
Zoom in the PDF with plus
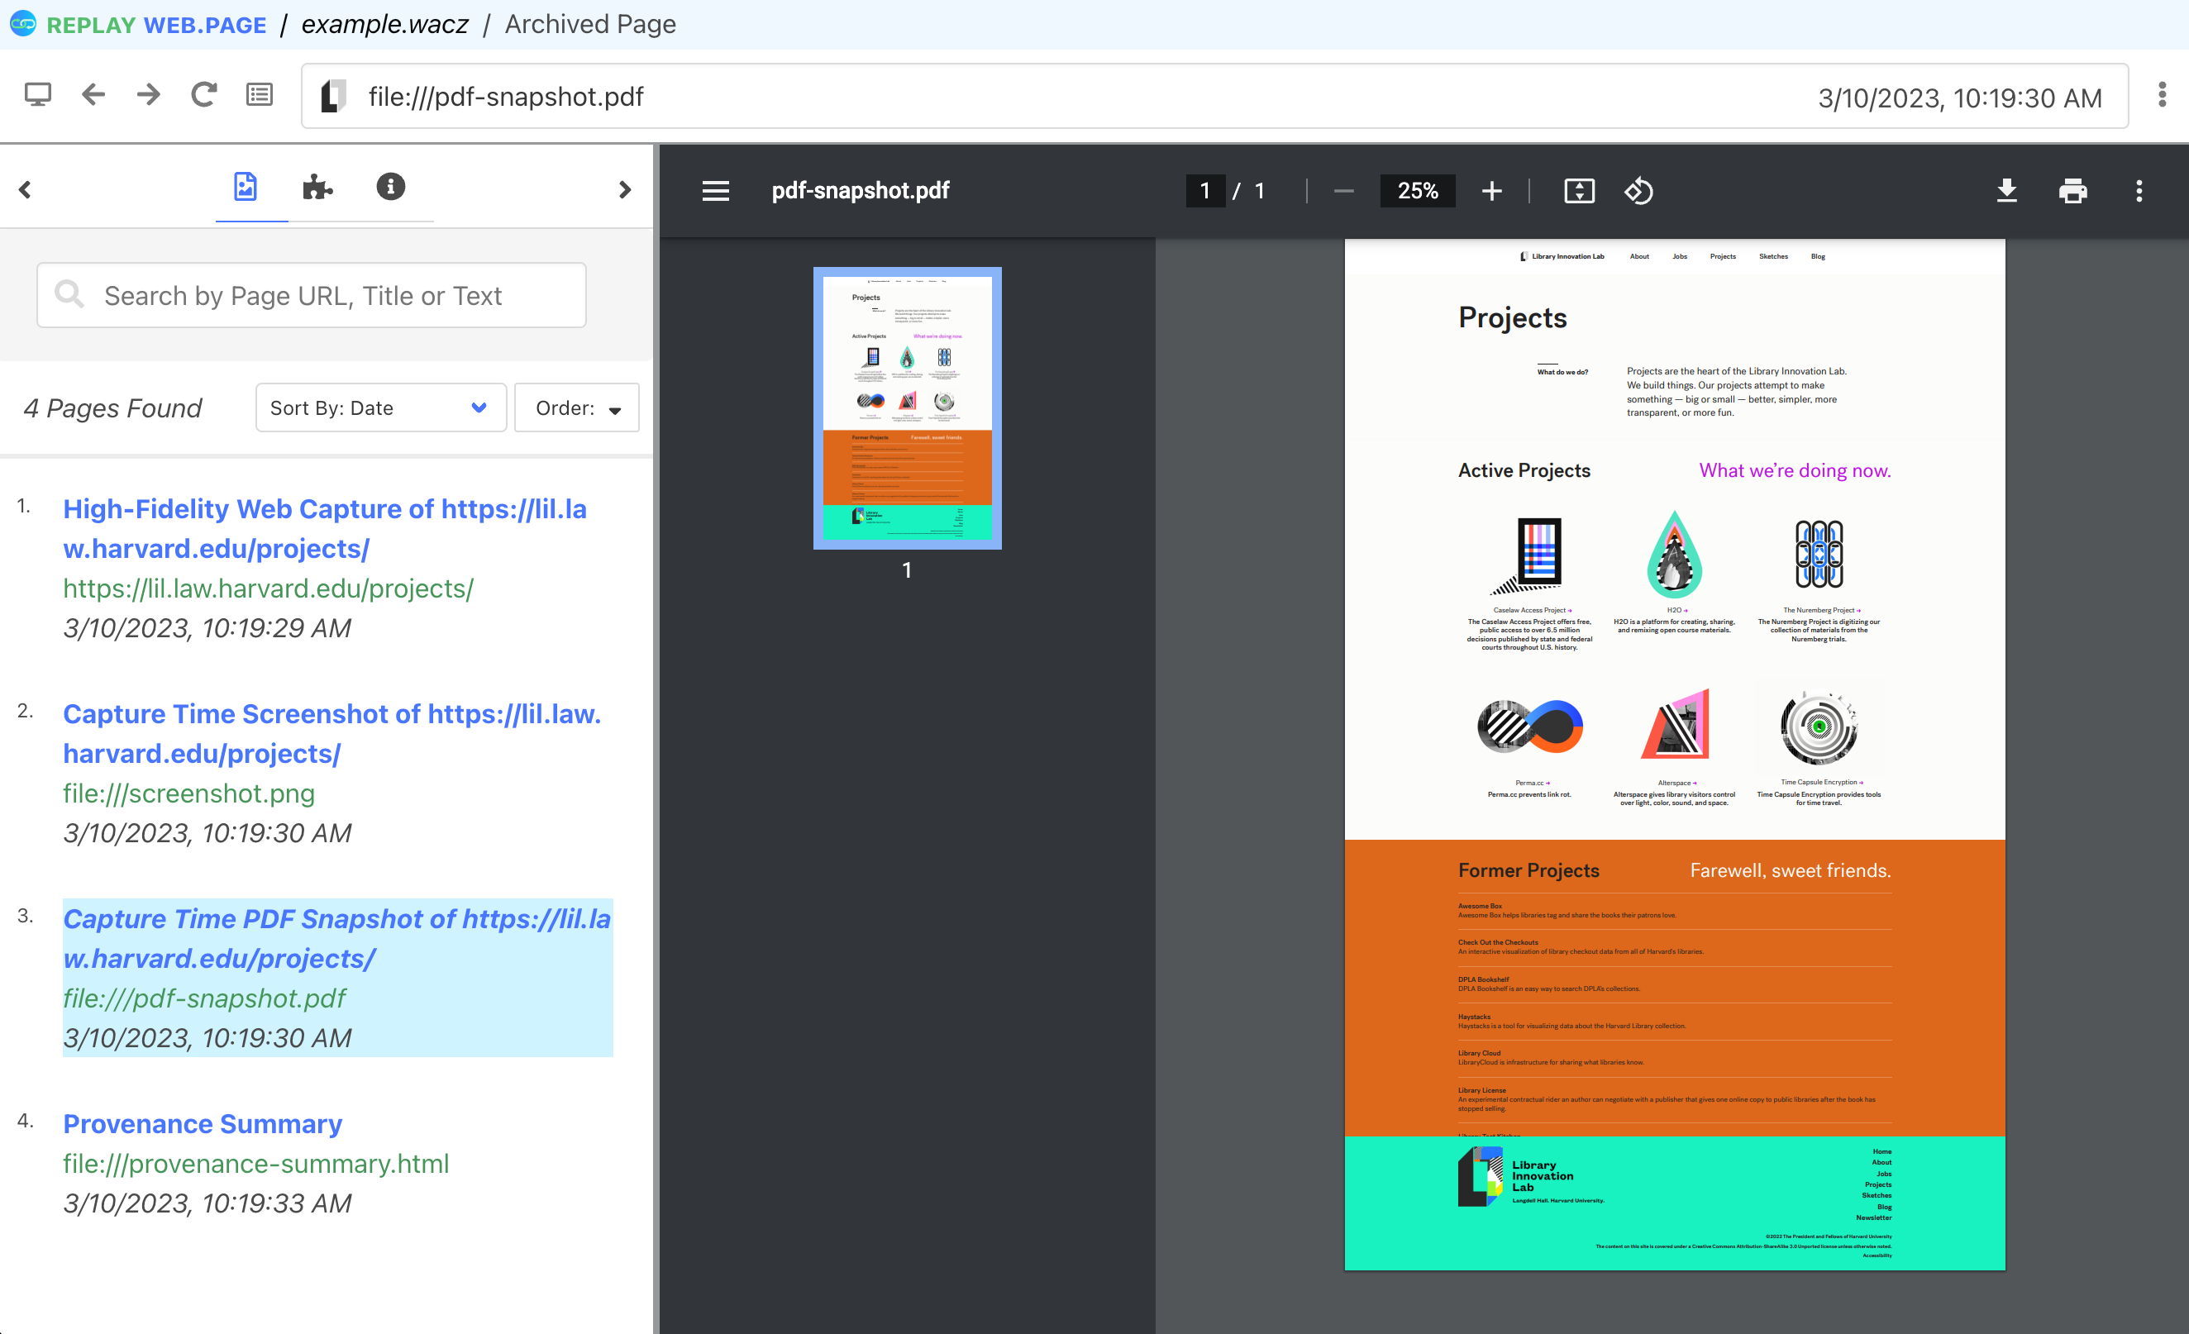coord(1491,191)
